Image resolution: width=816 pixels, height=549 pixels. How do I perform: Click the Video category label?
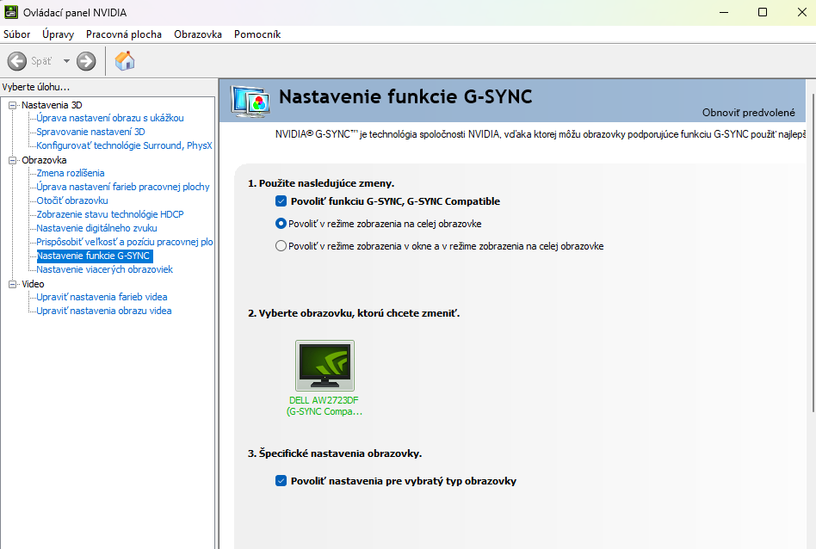[33, 284]
